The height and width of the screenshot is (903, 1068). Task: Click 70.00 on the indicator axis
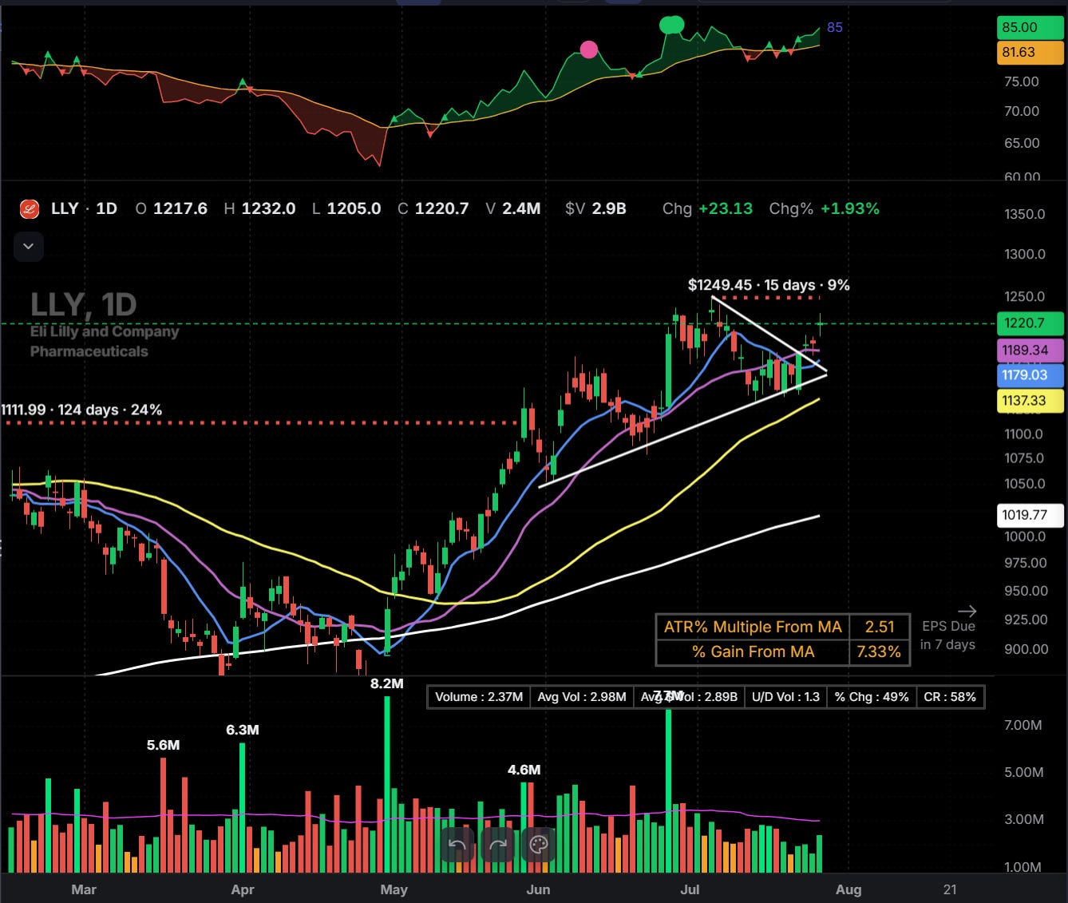(x=1022, y=111)
